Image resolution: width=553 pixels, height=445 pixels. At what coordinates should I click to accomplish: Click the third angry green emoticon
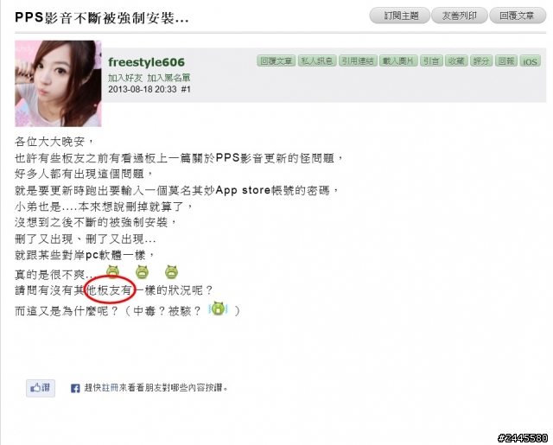point(171,272)
